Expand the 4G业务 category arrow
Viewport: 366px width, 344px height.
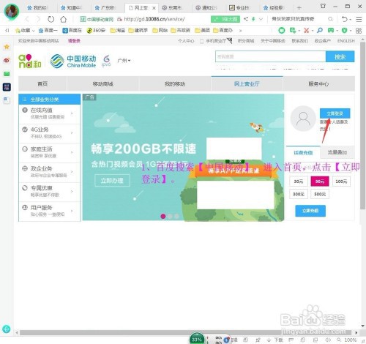point(72,132)
